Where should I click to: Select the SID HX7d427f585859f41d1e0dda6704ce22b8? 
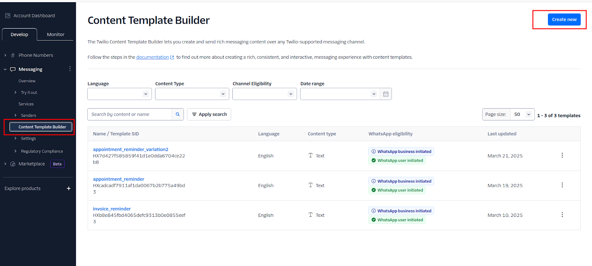139,159
